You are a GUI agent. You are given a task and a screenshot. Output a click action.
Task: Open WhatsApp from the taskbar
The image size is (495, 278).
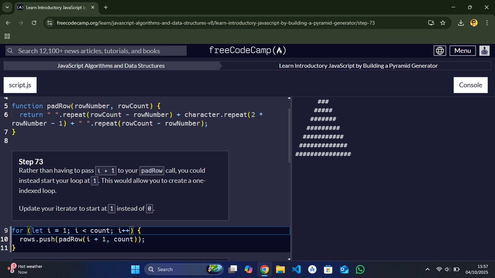360,269
